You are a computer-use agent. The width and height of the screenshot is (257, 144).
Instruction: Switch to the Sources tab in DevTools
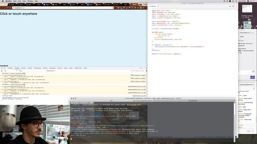(x=23, y=68)
